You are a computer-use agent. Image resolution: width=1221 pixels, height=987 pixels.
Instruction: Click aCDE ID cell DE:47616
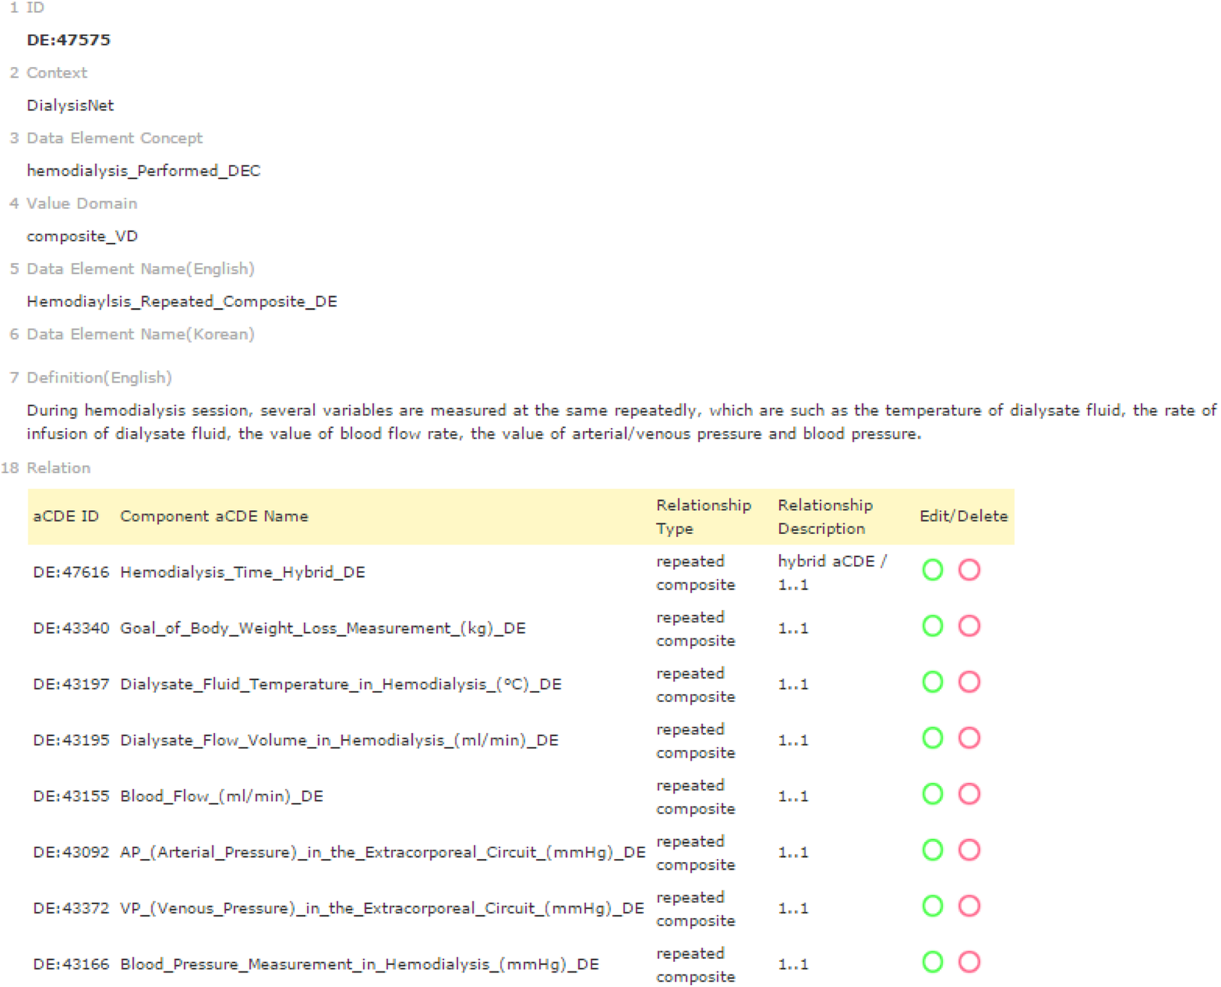click(71, 572)
